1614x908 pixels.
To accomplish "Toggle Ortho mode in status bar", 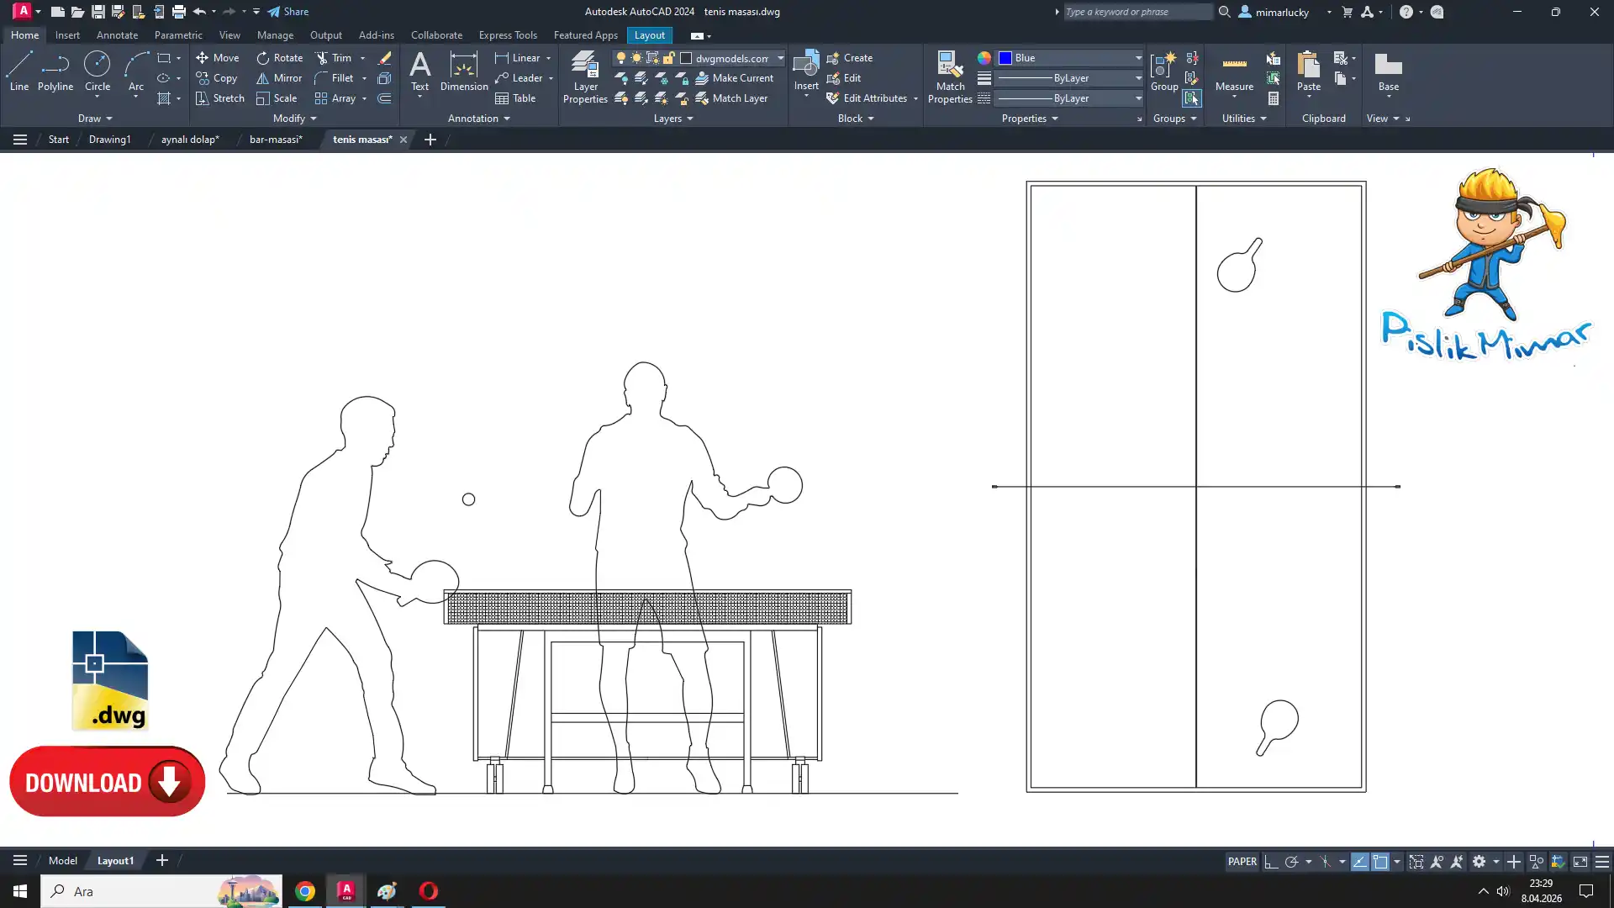I will 1271,862.
